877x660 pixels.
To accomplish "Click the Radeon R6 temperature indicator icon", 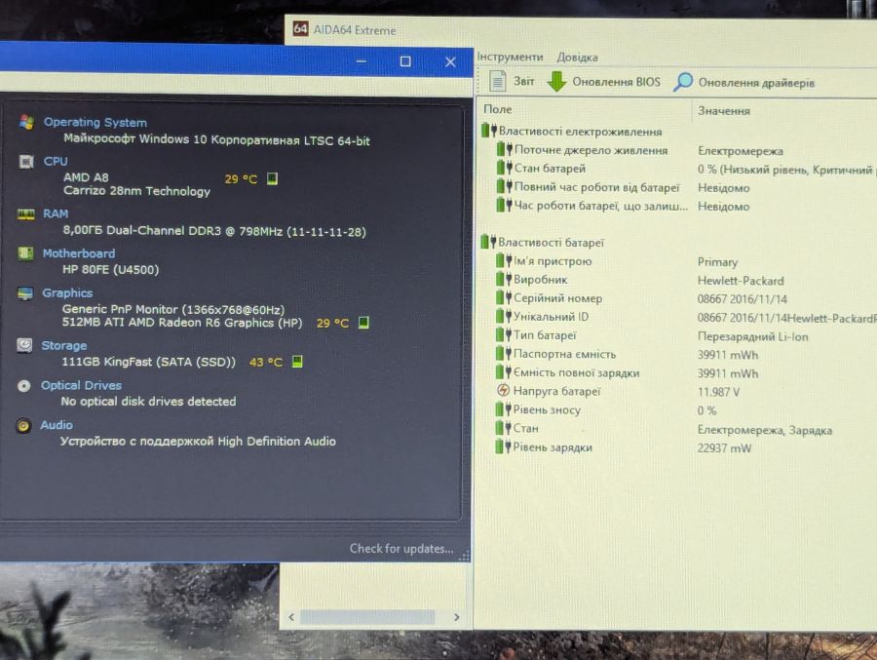I will pyautogui.click(x=363, y=323).
